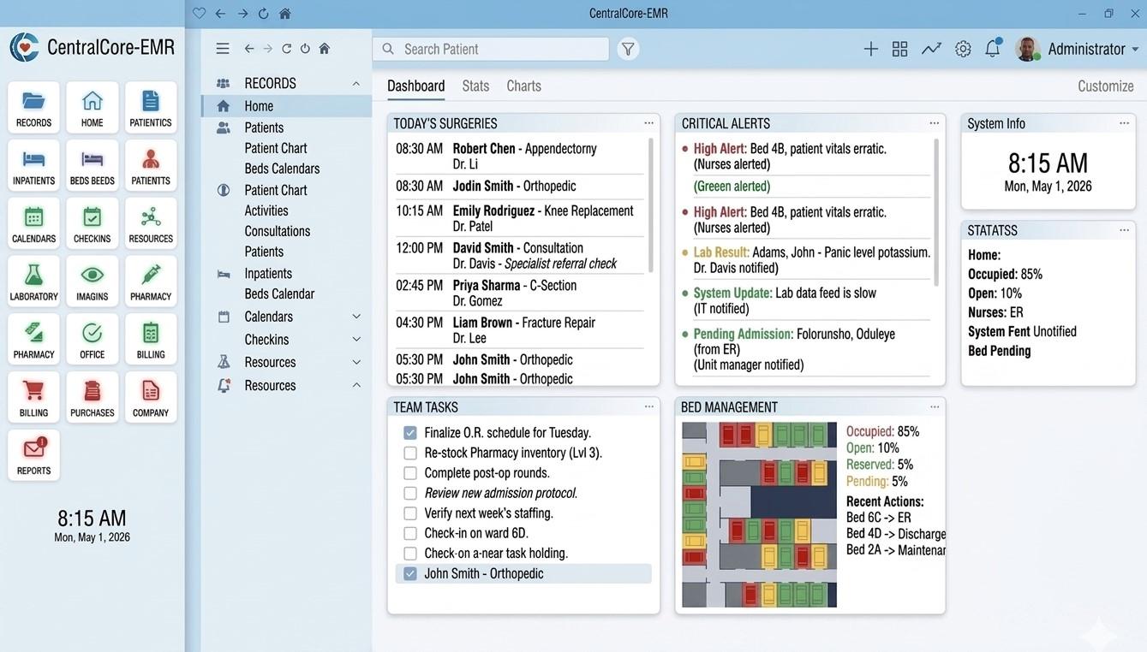Collapse the RECORDS section chevron
Viewport: 1147px width, 652px height.
click(x=356, y=83)
